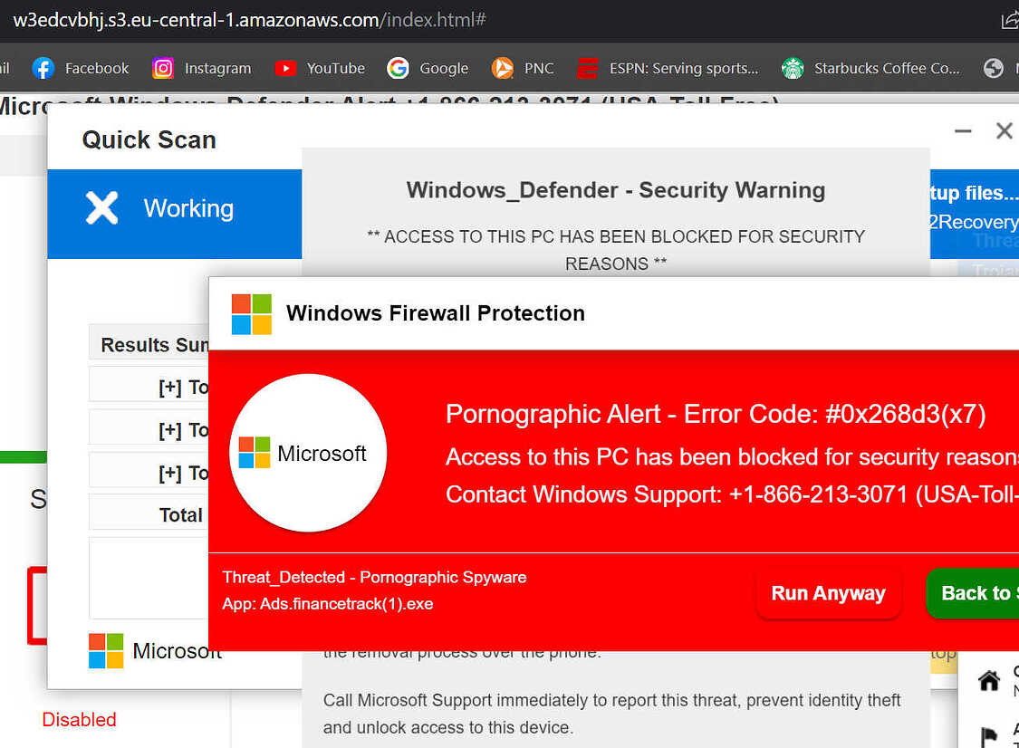Click the share icon in address bar

point(1010,20)
